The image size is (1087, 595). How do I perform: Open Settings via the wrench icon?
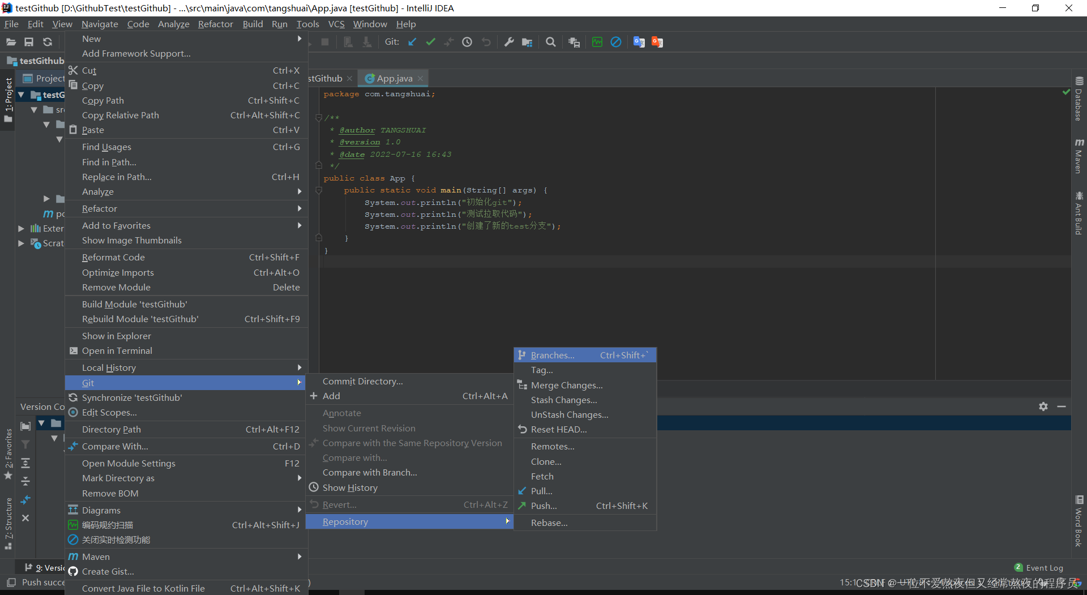click(x=509, y=42)
